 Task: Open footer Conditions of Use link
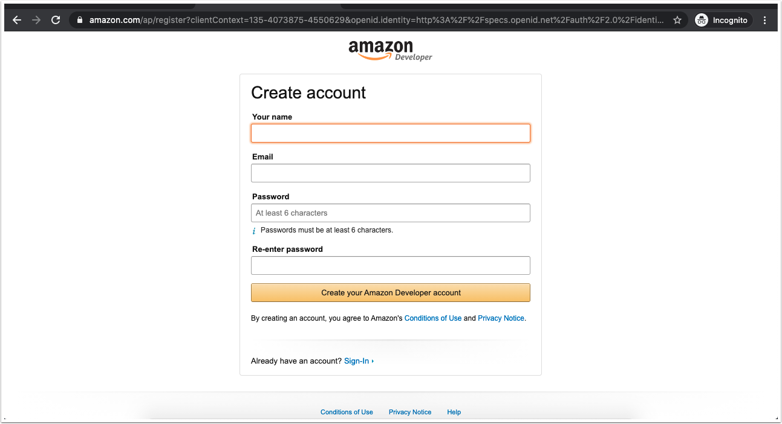click(347, 412)
